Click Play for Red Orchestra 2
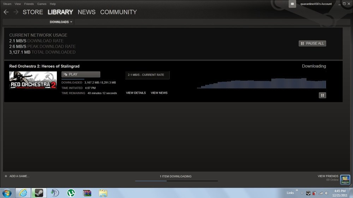 81,74
